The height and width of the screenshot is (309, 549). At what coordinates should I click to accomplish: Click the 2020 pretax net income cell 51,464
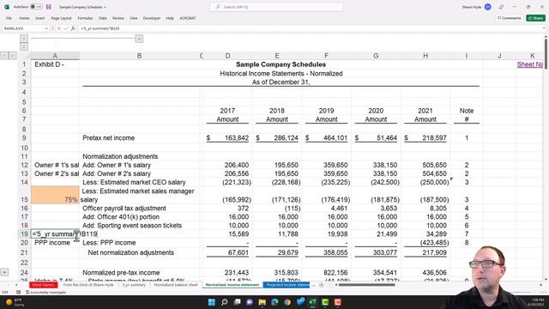pyautogui.click(x=376, y=138)
